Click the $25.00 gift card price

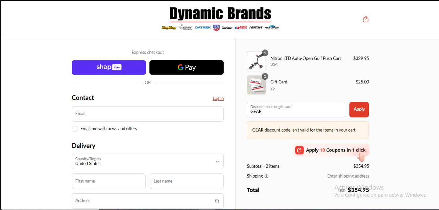[x=362, y=82]
